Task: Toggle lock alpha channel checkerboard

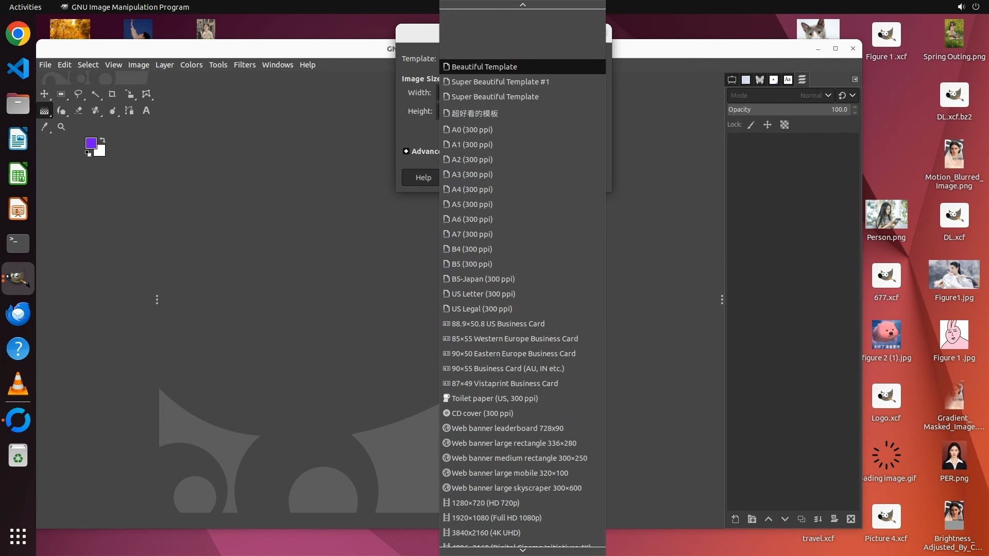Action: point(785,125)
